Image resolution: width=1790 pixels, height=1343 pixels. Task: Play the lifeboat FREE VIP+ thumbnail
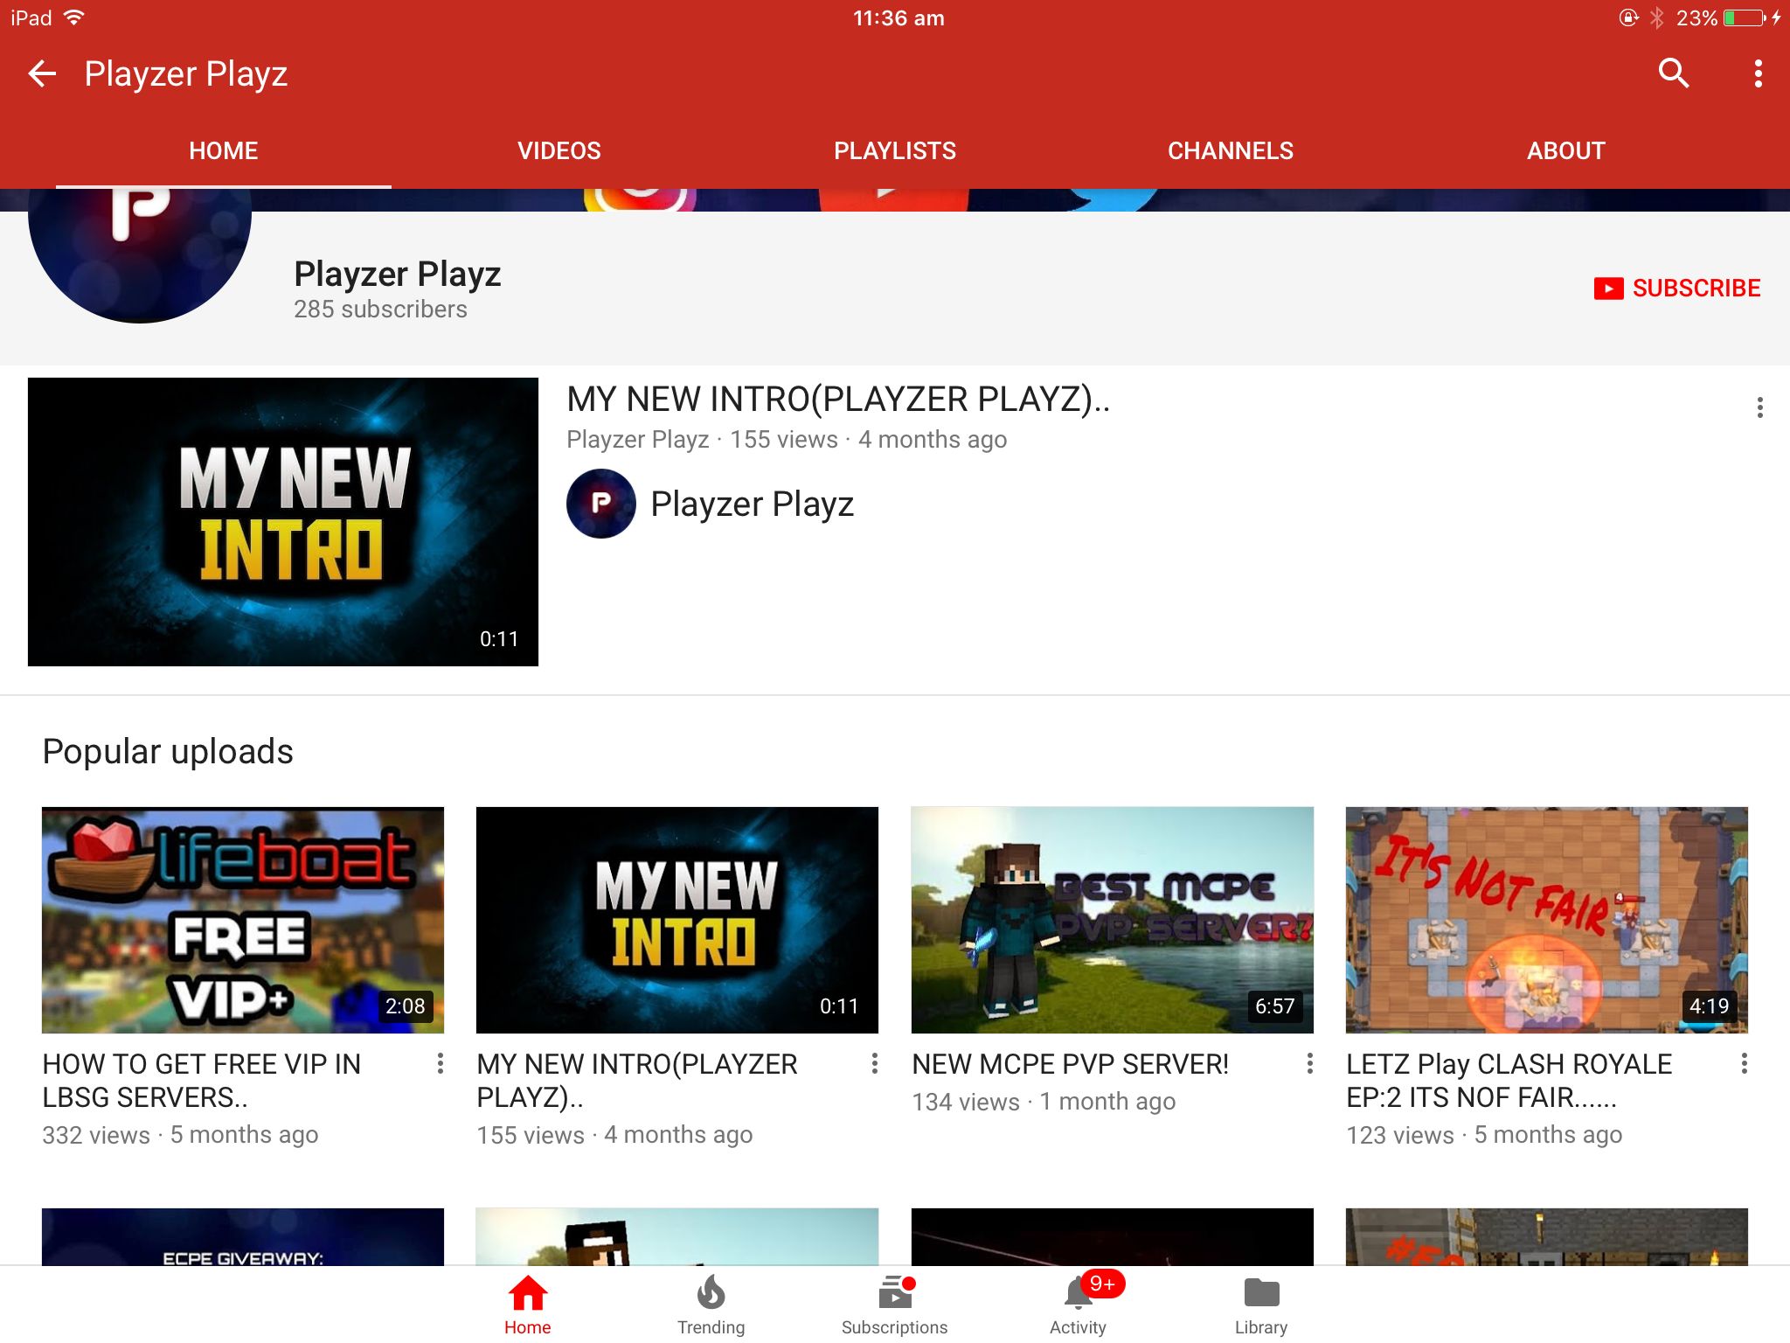click(243, 920)
